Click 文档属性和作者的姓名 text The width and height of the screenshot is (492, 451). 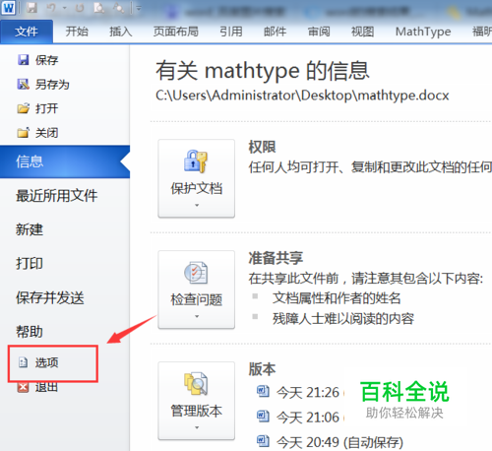pyautogui.click(x=337, y=298)
